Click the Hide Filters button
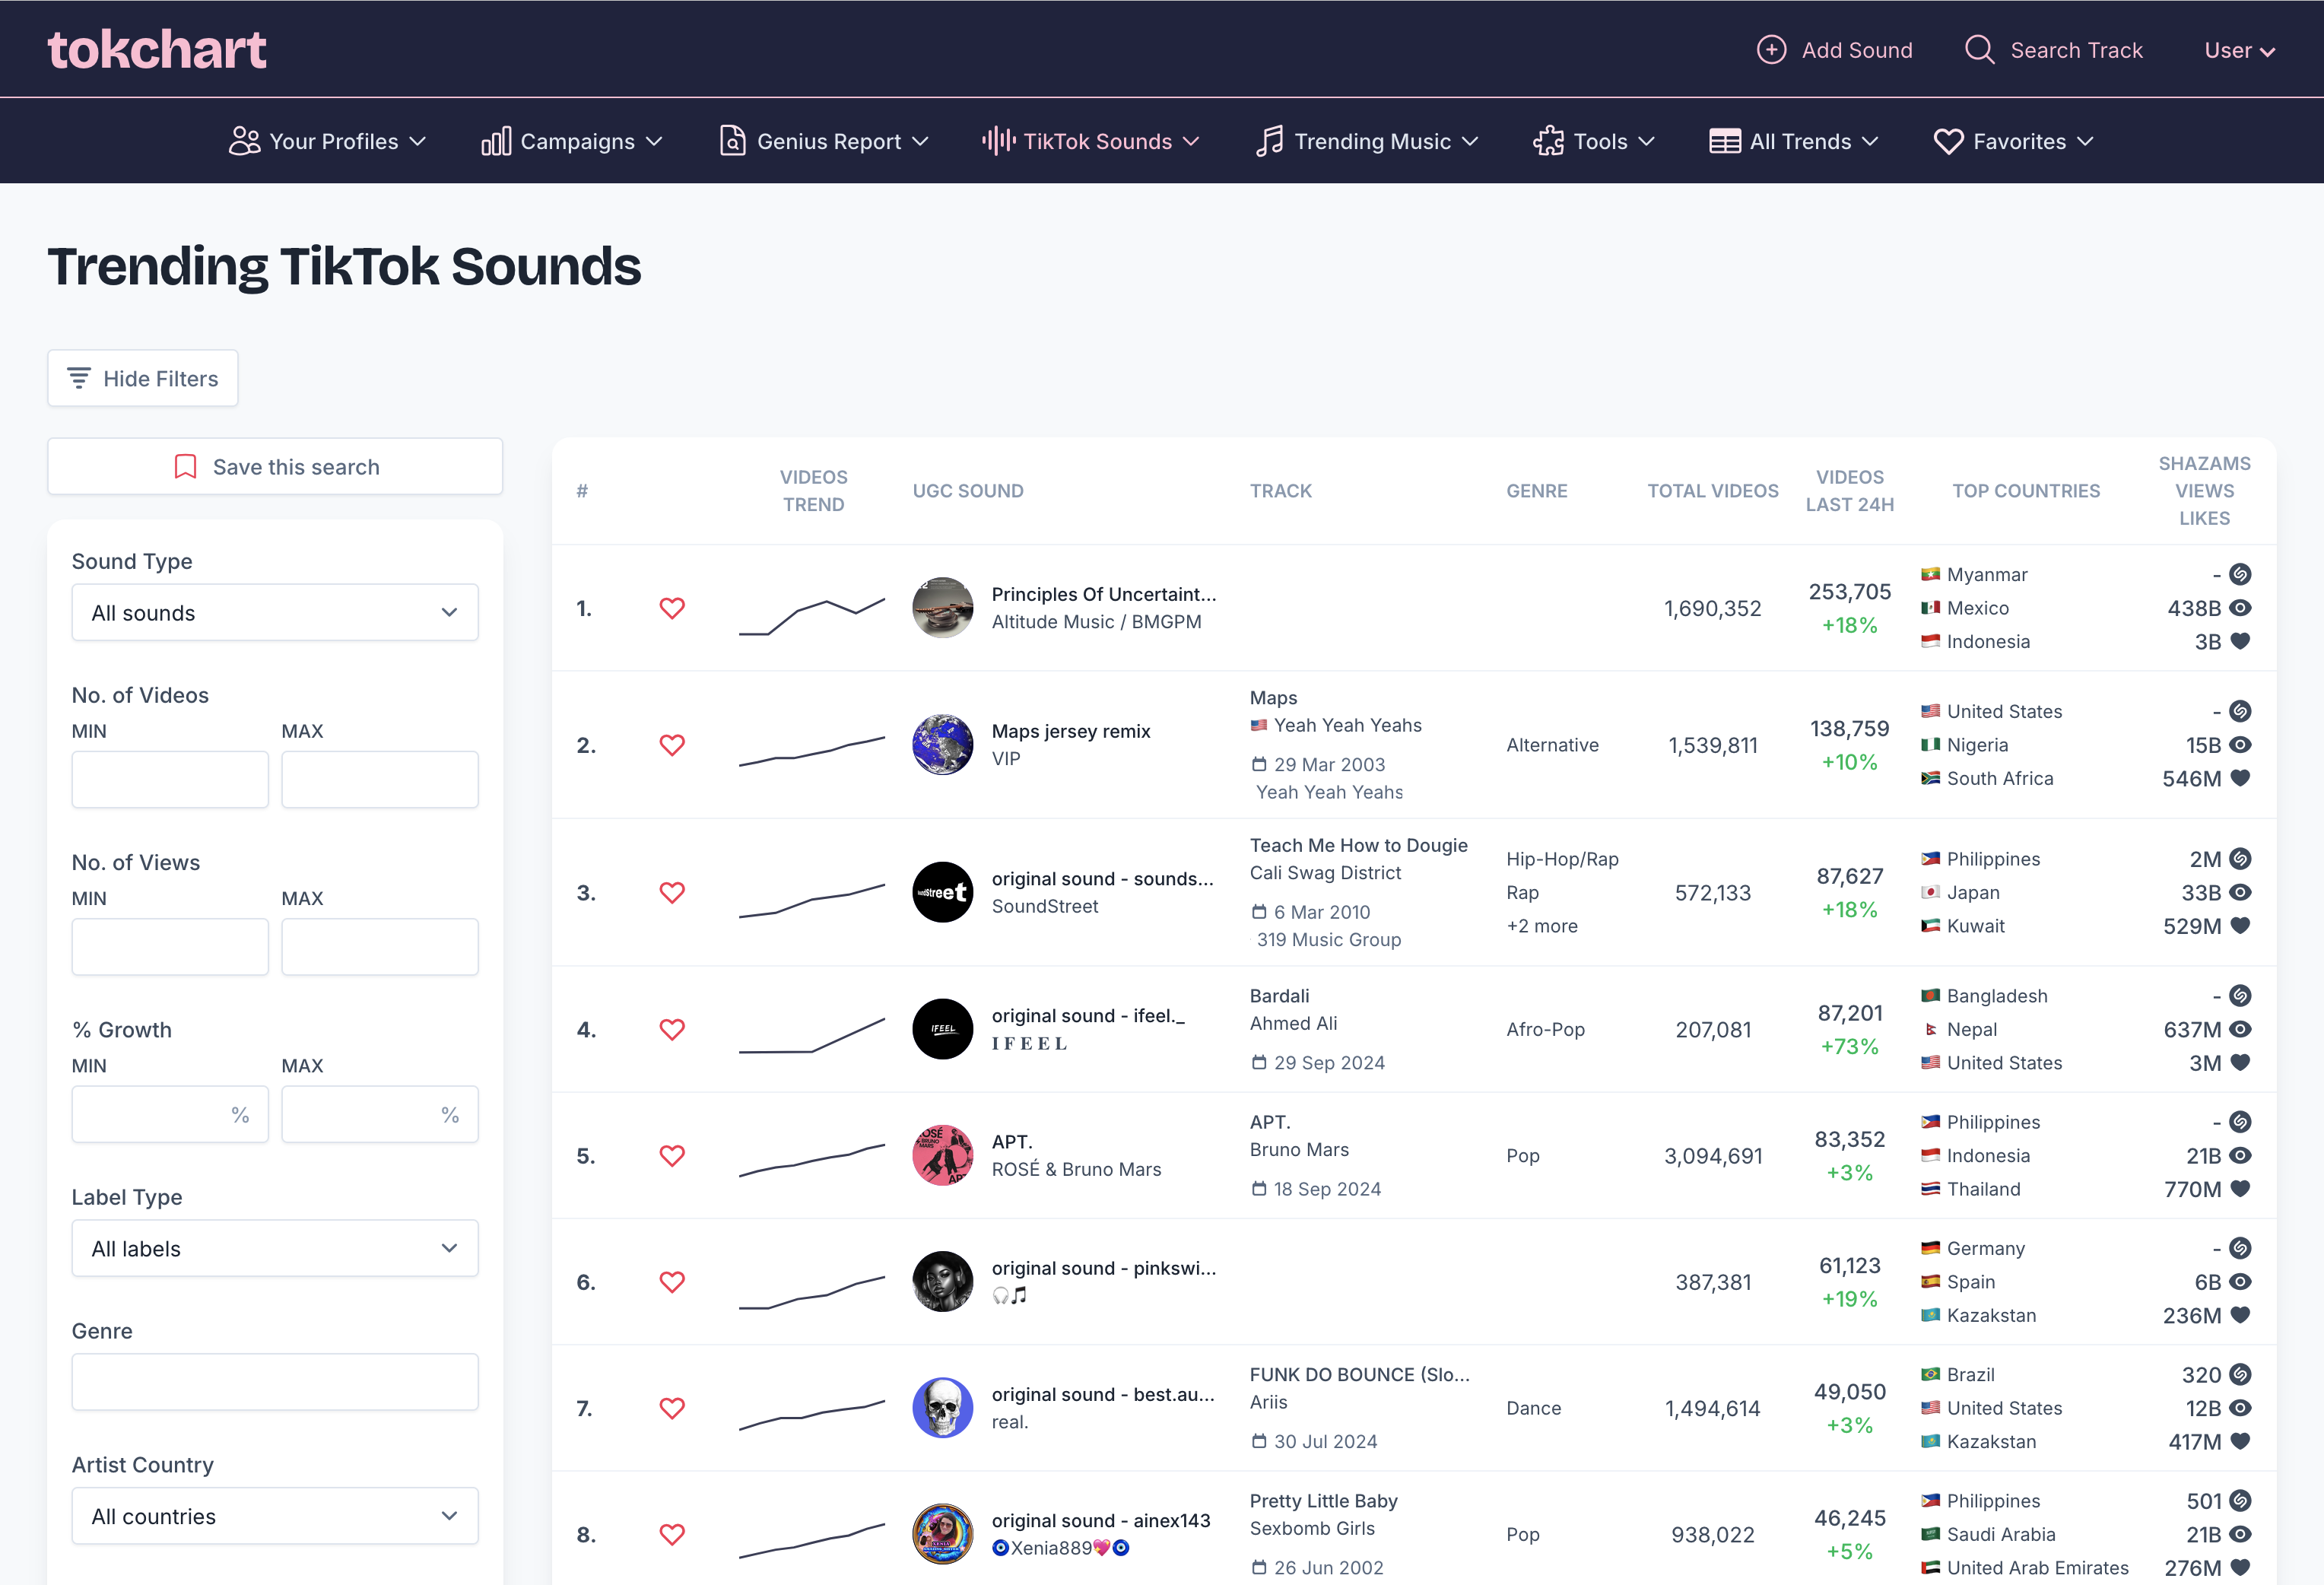Screen dimensions: 2324x1585 click(143, 378)
